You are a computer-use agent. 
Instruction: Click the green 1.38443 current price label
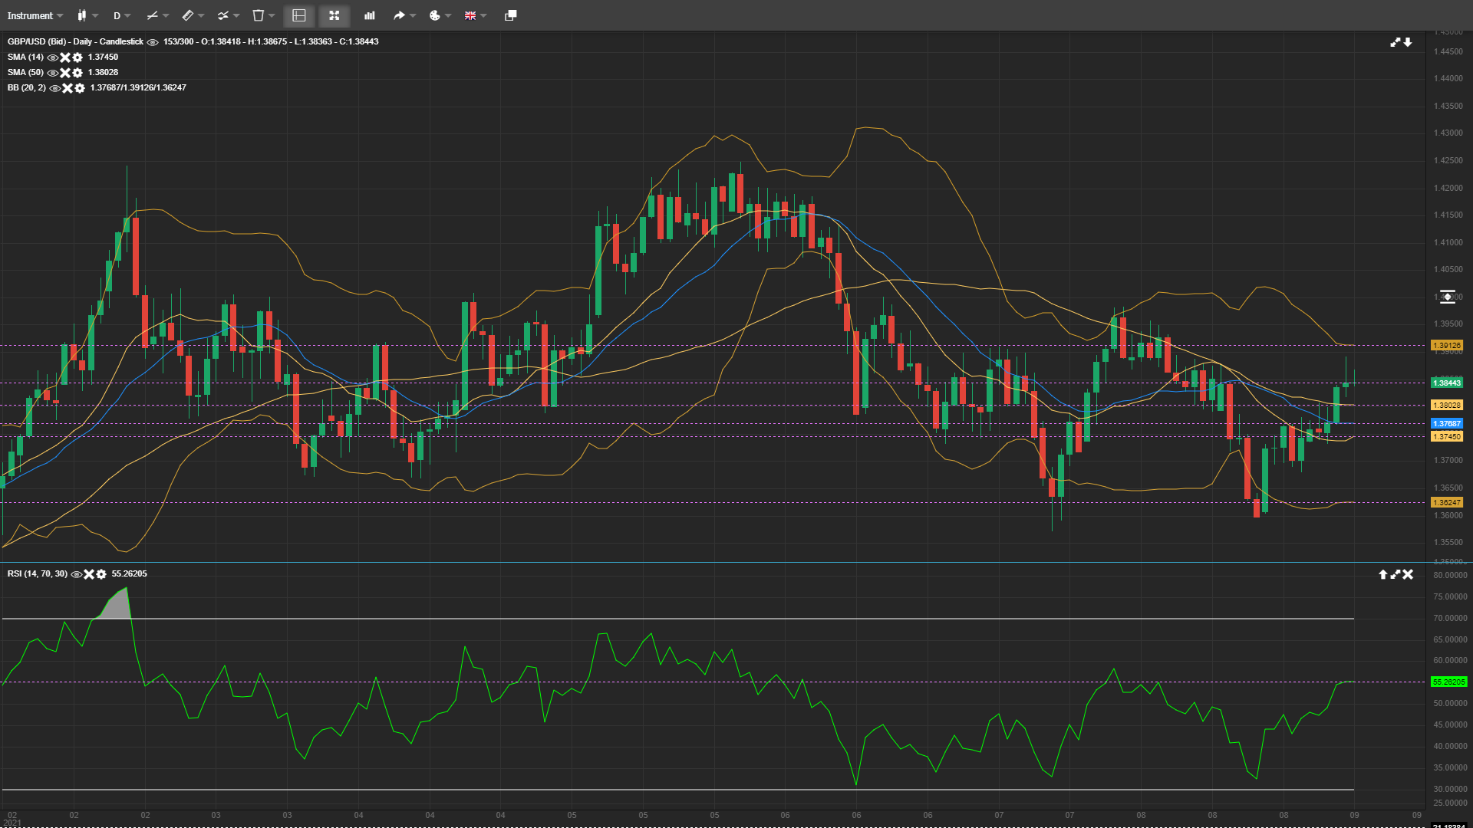[x=1447, y=383]
